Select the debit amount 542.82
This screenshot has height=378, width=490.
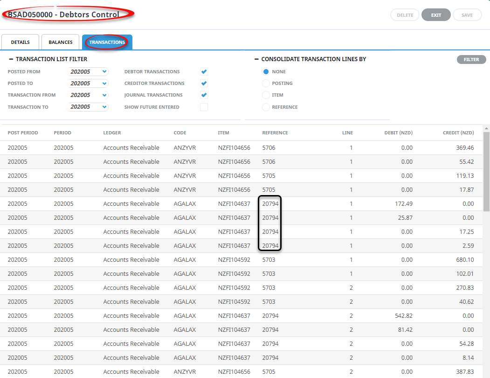tap(404, 316)
